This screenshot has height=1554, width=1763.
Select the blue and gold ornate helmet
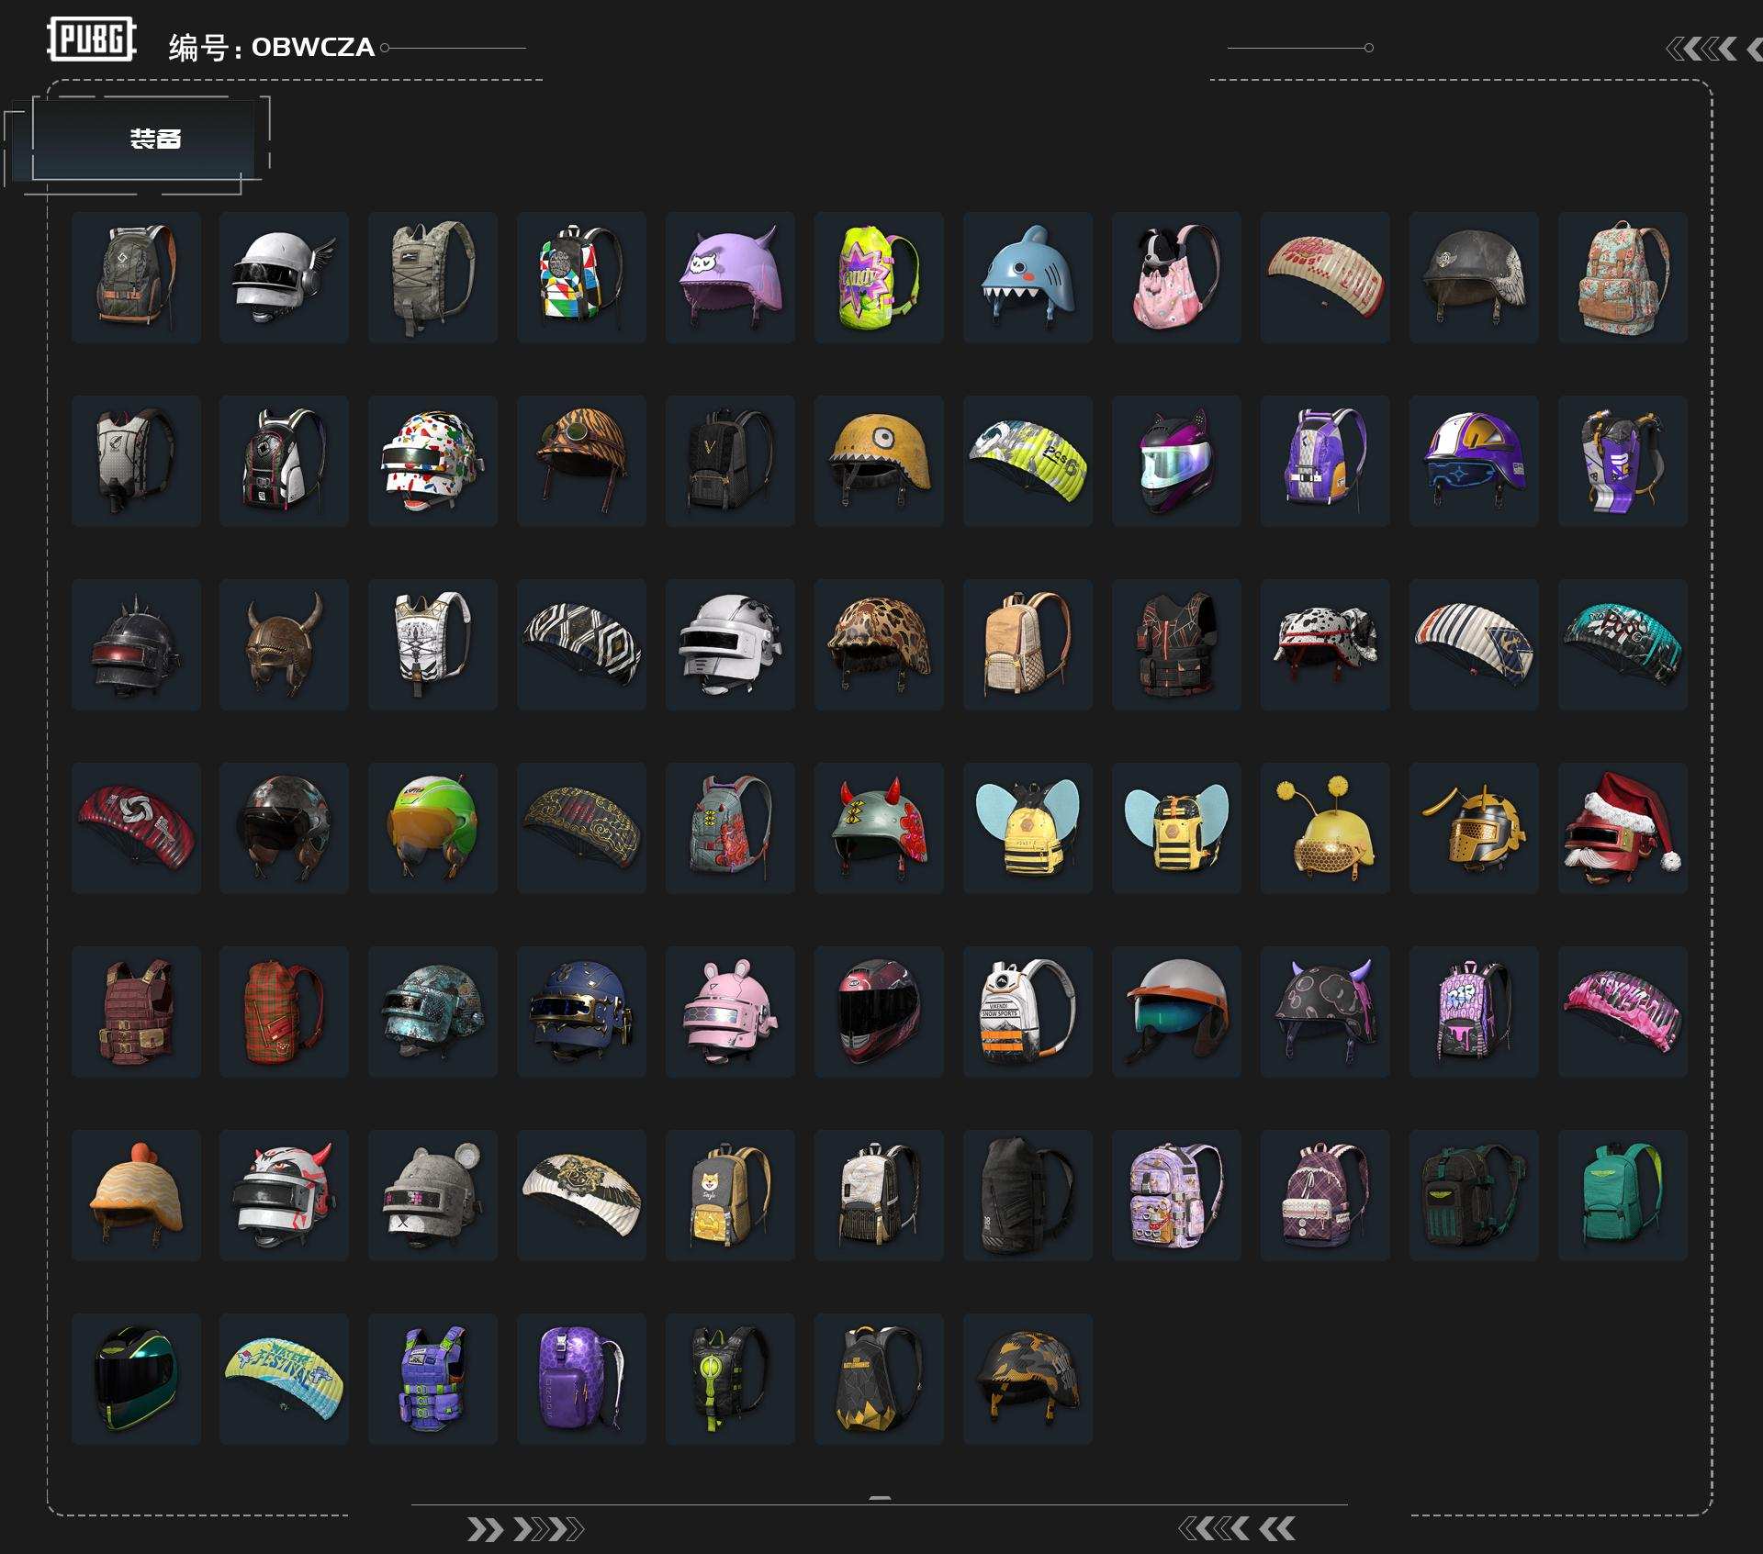tap(581, 1012)
